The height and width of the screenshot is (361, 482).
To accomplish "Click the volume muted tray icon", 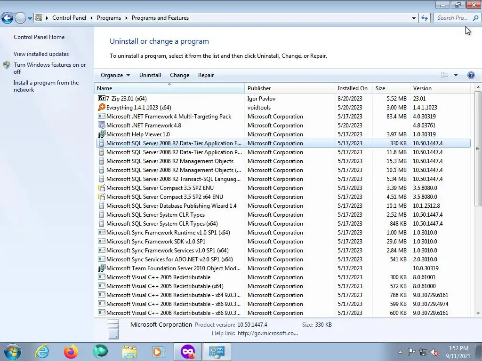I will pyautogui.click(x=434, y=352).
